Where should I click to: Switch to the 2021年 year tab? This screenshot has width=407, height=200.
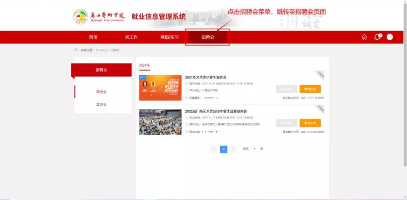coord(144,65)
